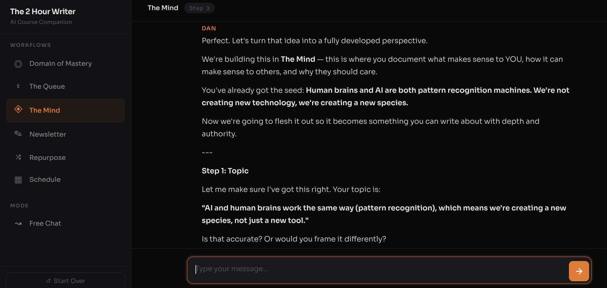Click the pen icon next to Newsletter
Screen dimensions: 607x288
18,134
